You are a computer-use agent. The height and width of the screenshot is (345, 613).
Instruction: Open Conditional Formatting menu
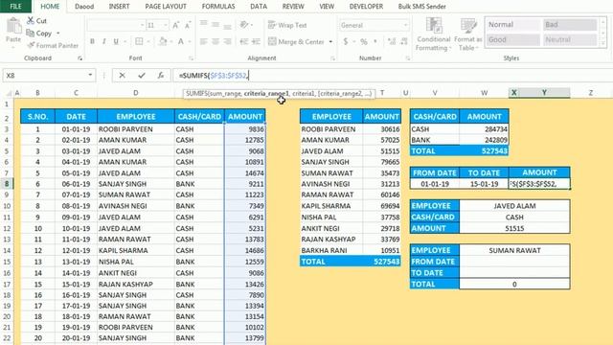tap(434, 34)
